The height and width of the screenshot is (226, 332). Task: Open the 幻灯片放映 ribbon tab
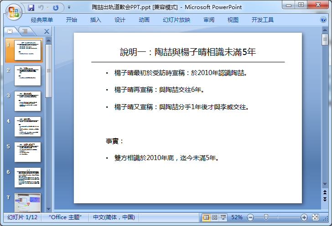tap(176, 20)
